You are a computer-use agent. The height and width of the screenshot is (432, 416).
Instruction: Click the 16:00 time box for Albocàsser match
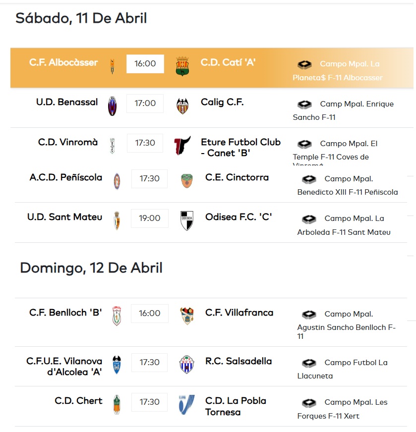(145, 64)
